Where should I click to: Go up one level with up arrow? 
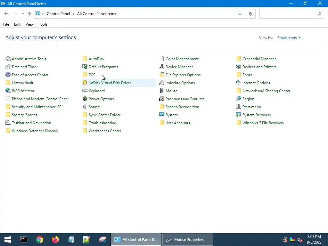(x=30, y=14)
